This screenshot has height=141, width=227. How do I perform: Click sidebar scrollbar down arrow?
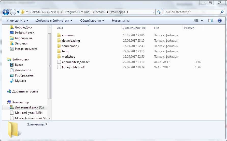point(50,118)
